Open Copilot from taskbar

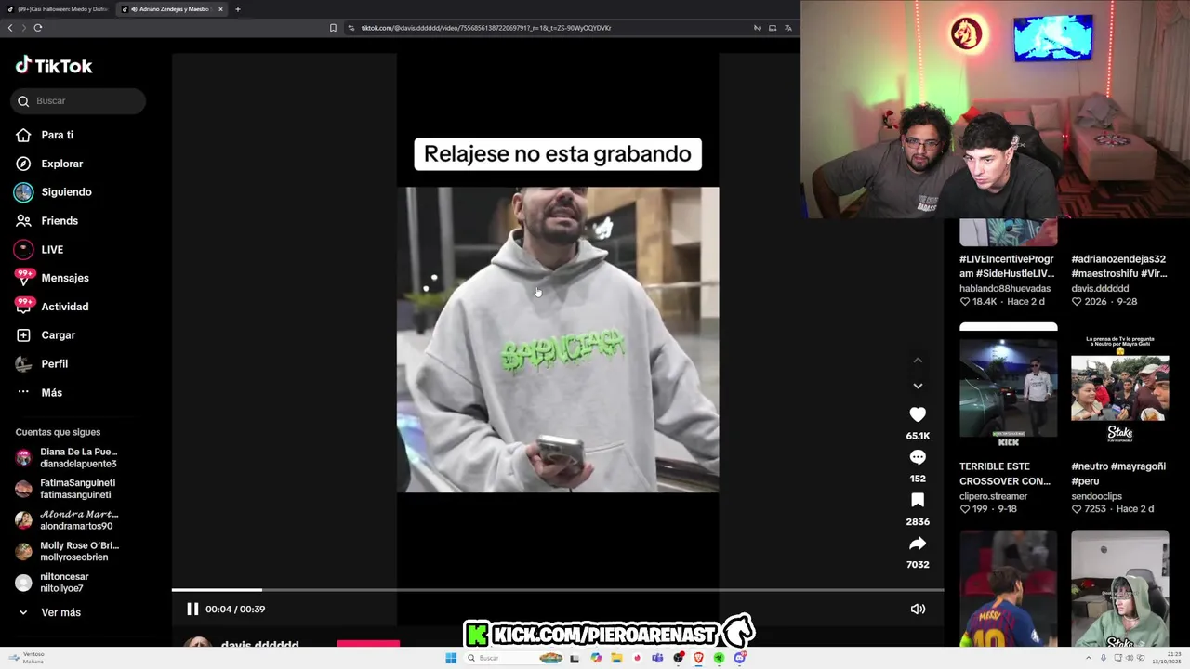tap(596, 658)
